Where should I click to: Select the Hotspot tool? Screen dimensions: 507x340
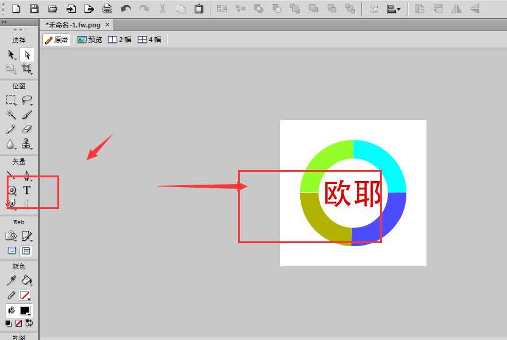click(12, 236)
